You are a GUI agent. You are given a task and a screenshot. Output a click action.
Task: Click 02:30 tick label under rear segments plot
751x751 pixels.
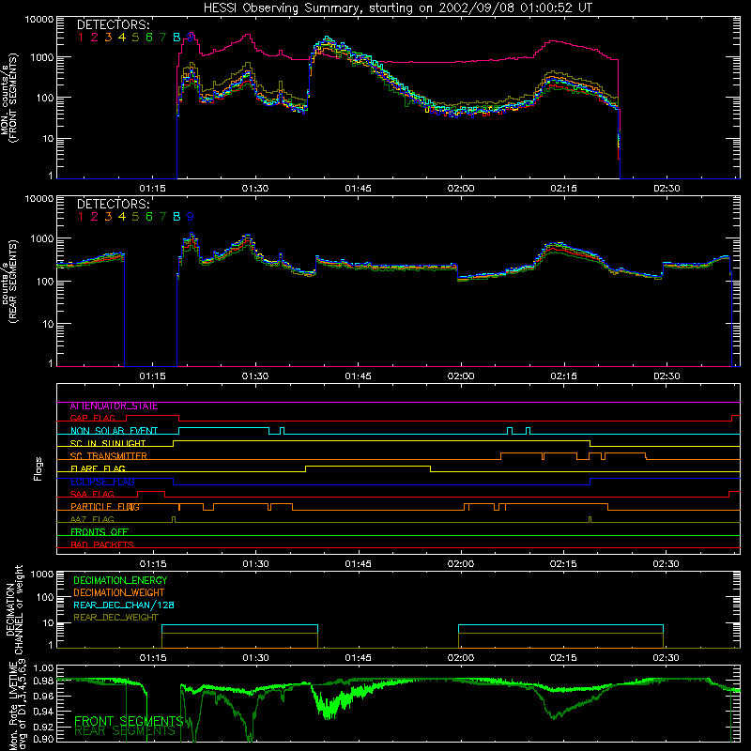(x=667, y=376)
